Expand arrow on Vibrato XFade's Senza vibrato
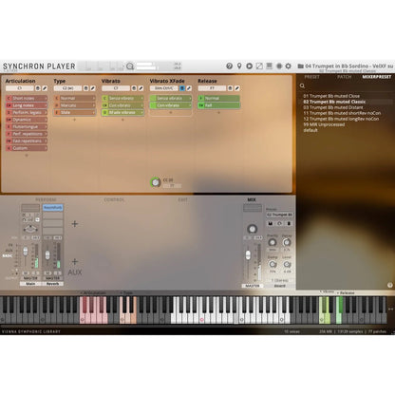Viewport: 395px width, 395px height. tap(190, 98)
